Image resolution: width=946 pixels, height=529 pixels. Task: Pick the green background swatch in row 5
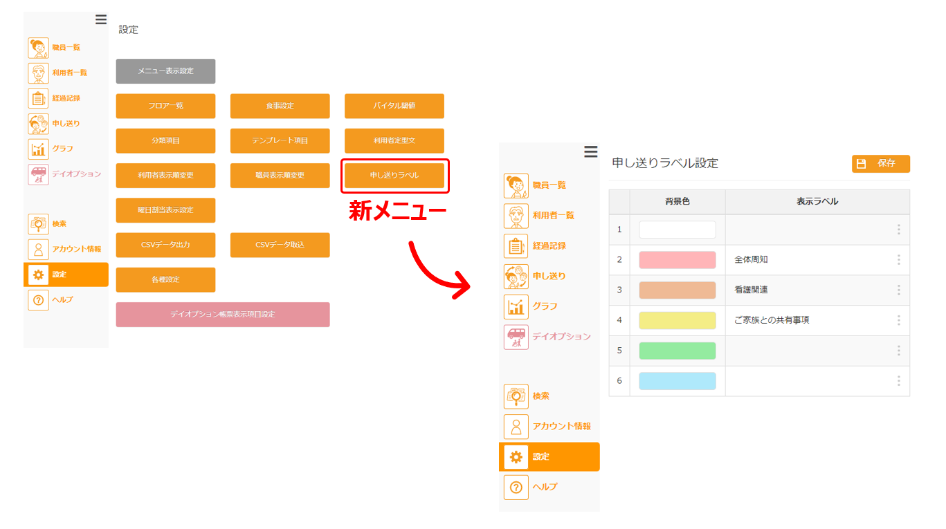(x=677, y=351)
